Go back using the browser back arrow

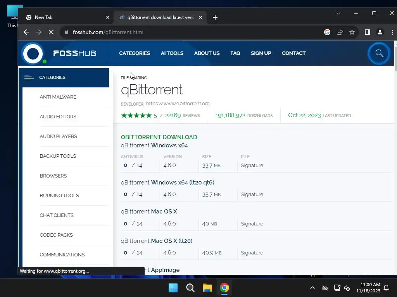coord(26,32)
